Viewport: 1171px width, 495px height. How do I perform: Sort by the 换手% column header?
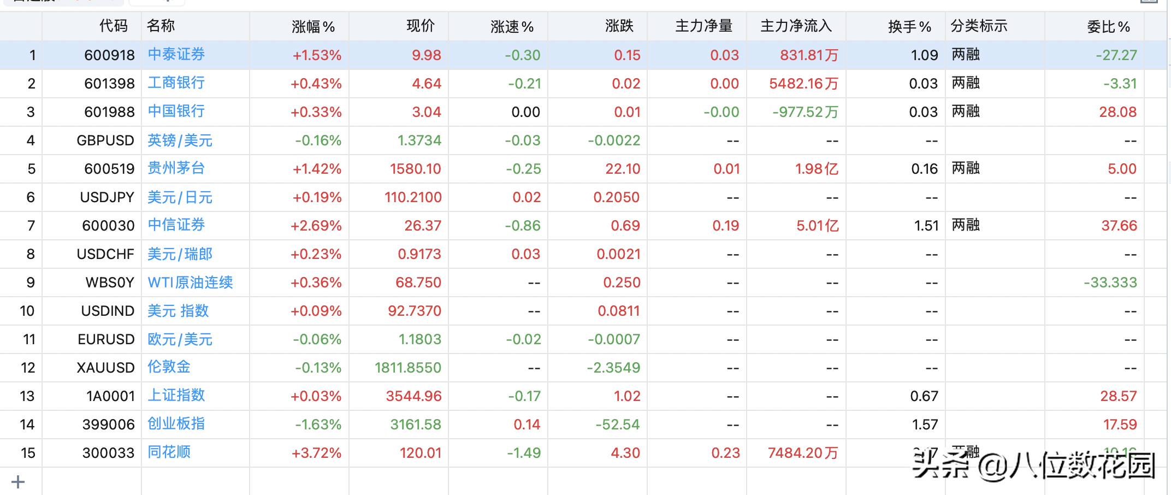[909, 26]
